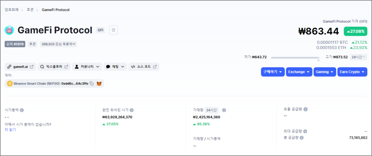Show info tooltip for 유통 공급량

point(306,110)
